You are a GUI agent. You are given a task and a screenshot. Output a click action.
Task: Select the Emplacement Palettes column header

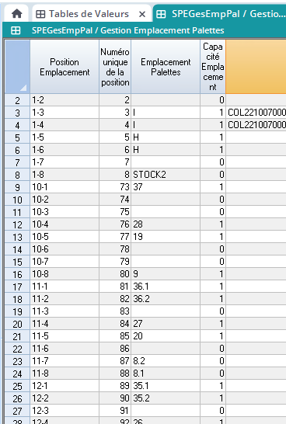pos(166,67)
